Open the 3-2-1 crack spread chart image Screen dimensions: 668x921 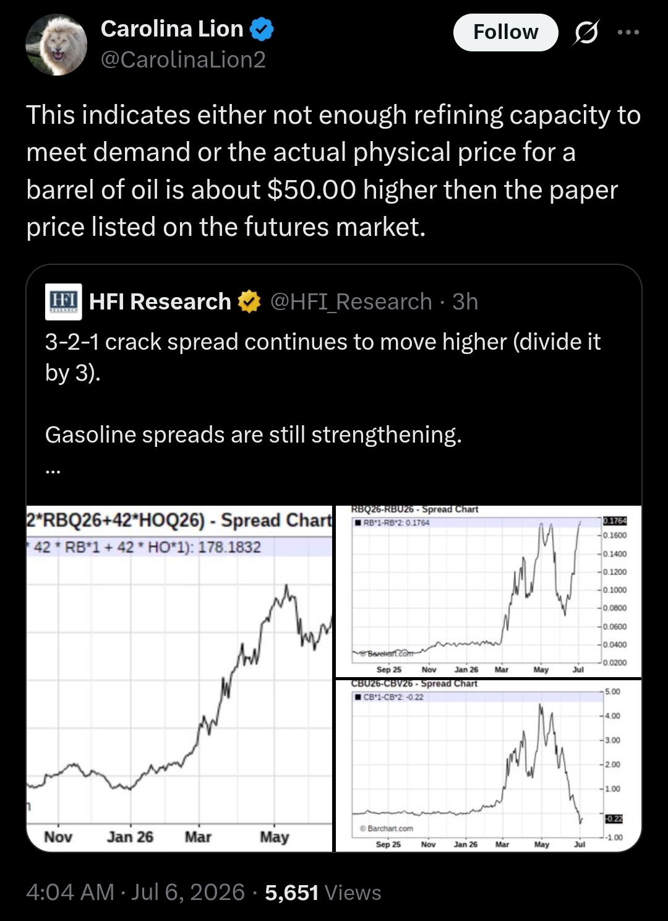(179, 678)
